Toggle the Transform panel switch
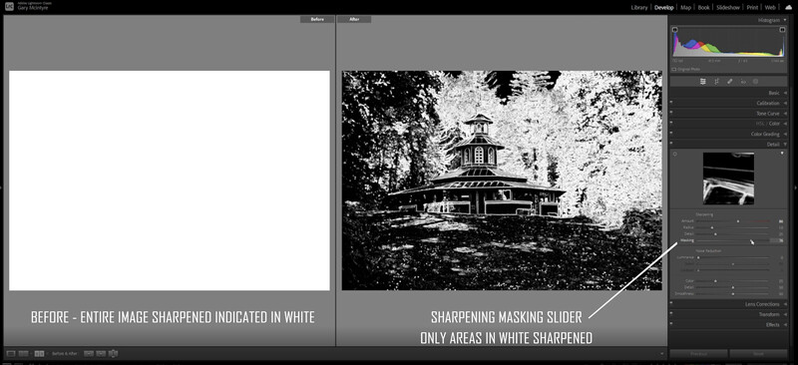This screenshot has height=365, width=798. (671, 314)
